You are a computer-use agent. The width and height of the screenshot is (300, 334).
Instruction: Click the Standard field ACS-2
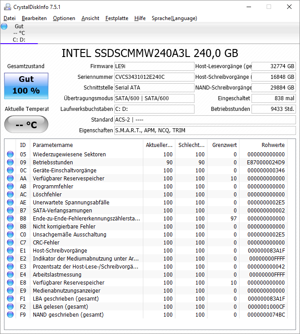205,120
